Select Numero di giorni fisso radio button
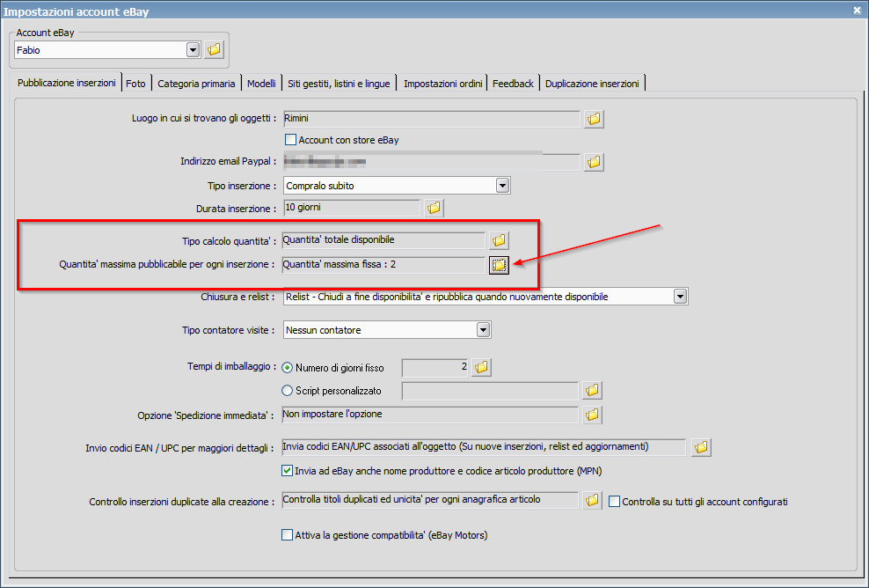The width and height of the screenshot is (869, 588). click(x=287, y=368)
